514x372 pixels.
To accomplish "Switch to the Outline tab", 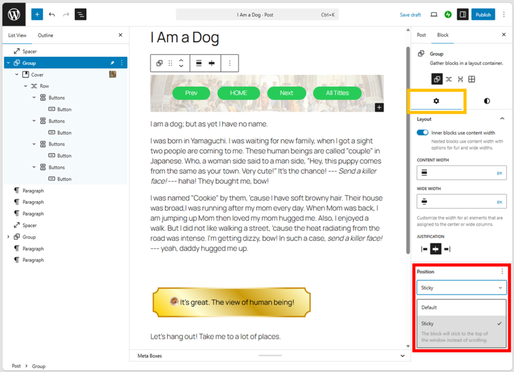I will tap(45, 35).
